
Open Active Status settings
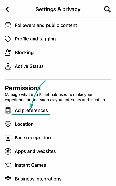click(58, 66)
